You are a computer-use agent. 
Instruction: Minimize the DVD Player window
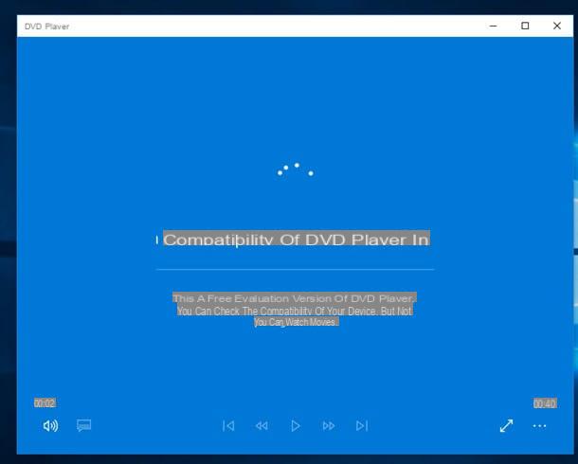pos(493,26)
